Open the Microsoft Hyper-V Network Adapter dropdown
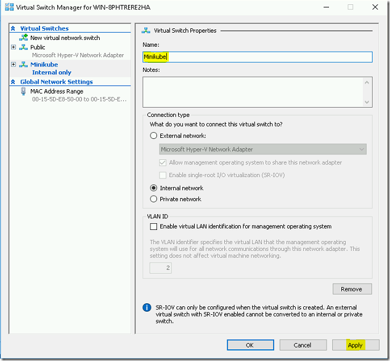This screenshot has width=390, height=361. point(262,149)
